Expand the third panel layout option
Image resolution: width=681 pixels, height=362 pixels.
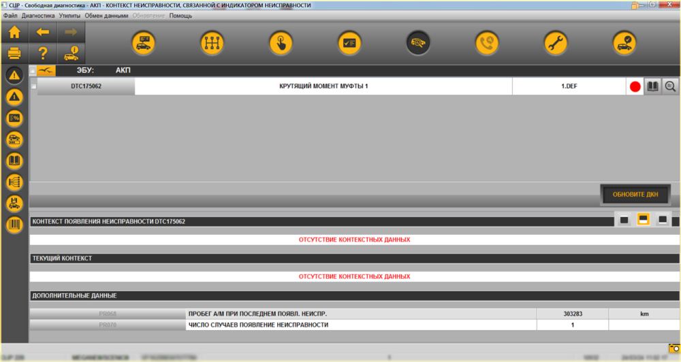(663, 220)
